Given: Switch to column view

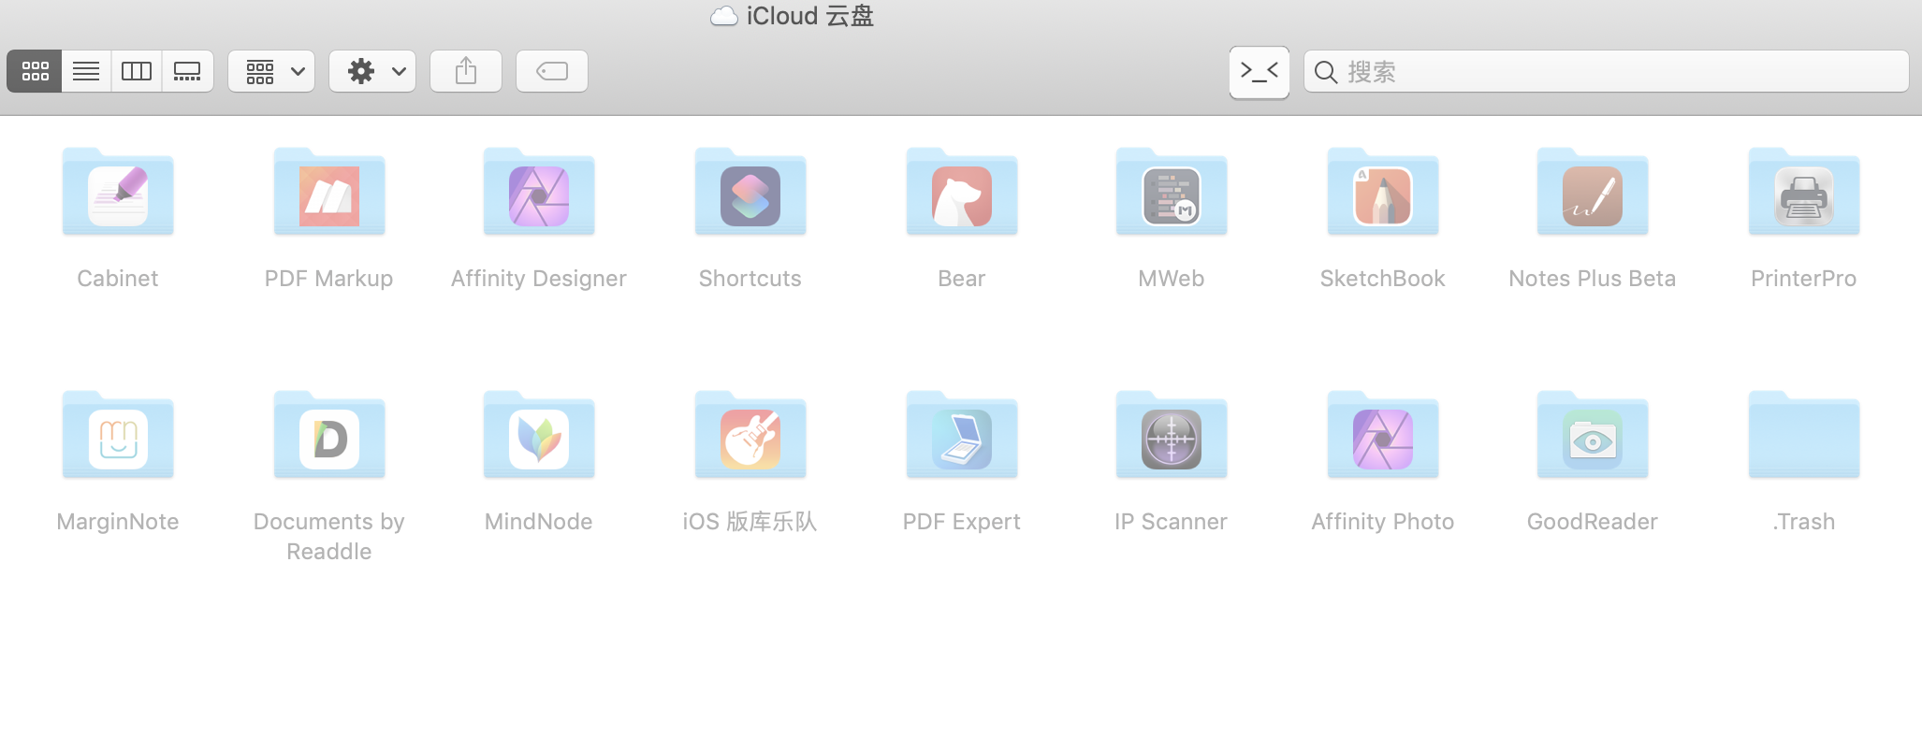Looking at the screenshot, I should [x=137, y=71].
